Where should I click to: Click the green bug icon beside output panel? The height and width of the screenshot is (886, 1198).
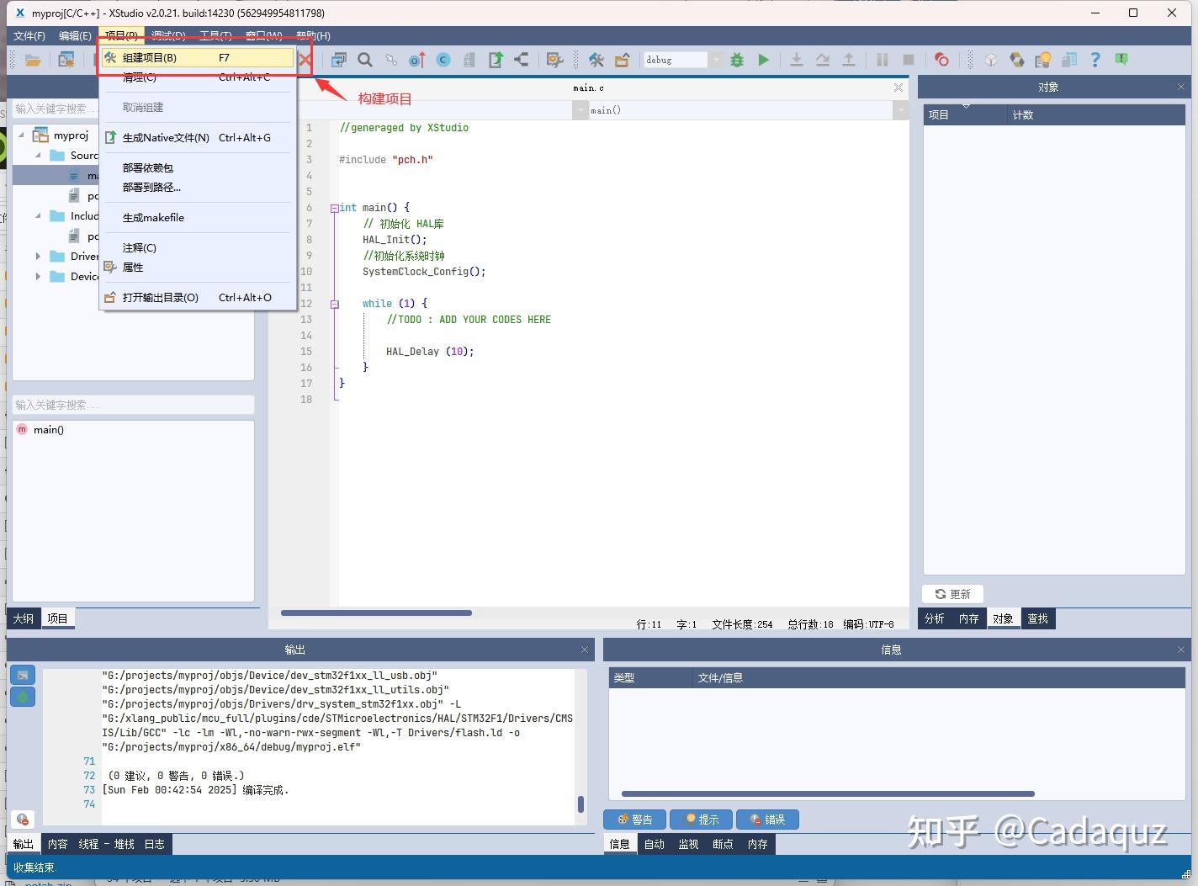(23, 697)
